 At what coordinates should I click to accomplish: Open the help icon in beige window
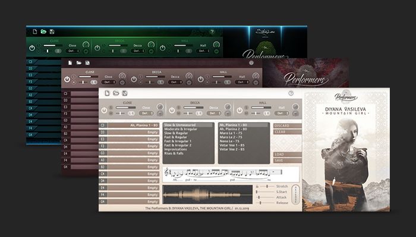coord(291,93)
